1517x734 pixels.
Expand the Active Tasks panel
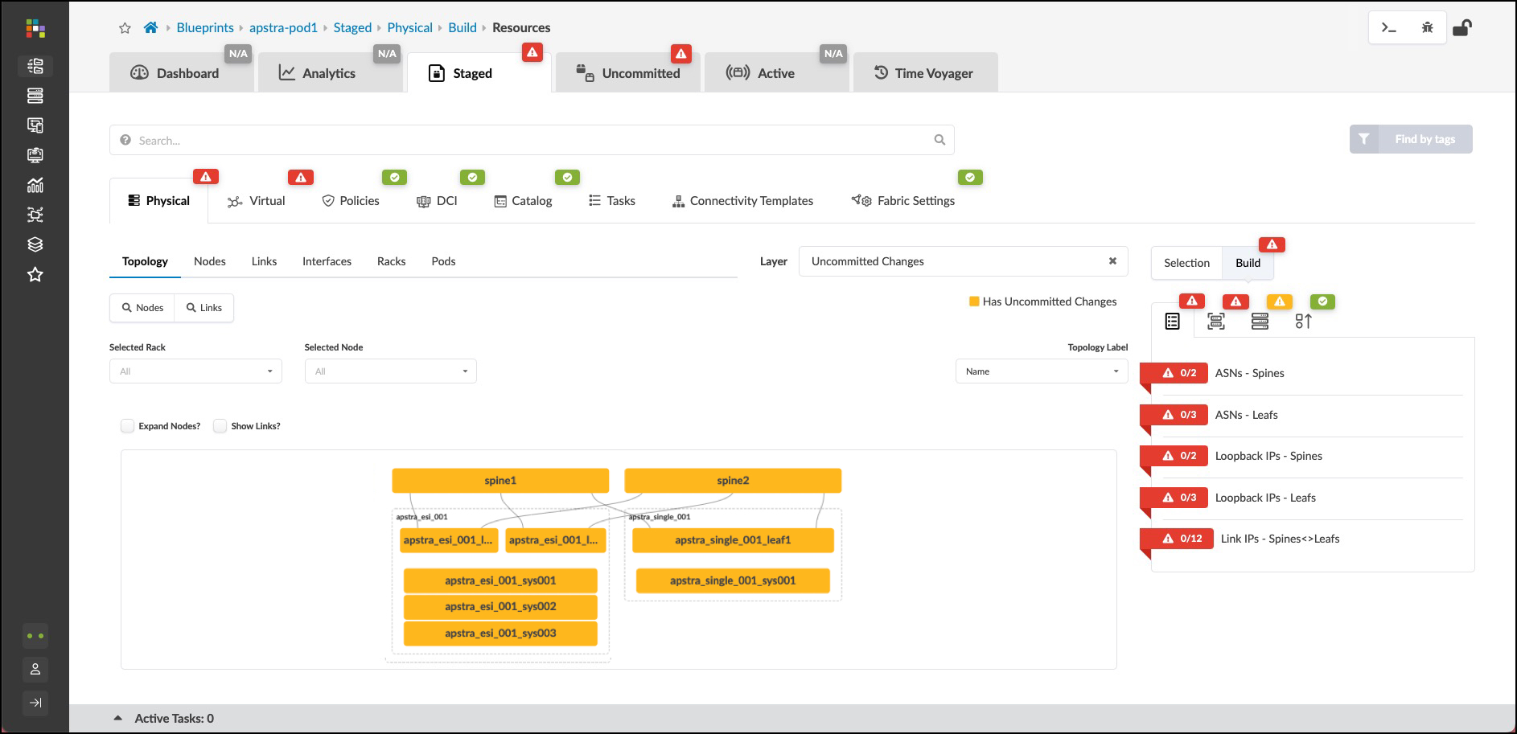pyautogui.click(x=118, y=718)
